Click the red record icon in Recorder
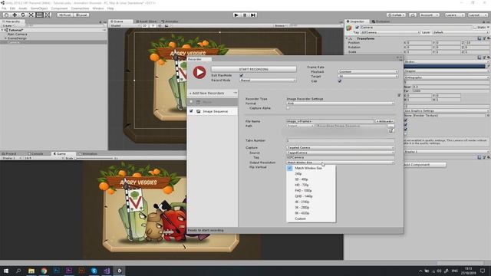This screenshot has width=491, height=276. (x=199, y=72)
